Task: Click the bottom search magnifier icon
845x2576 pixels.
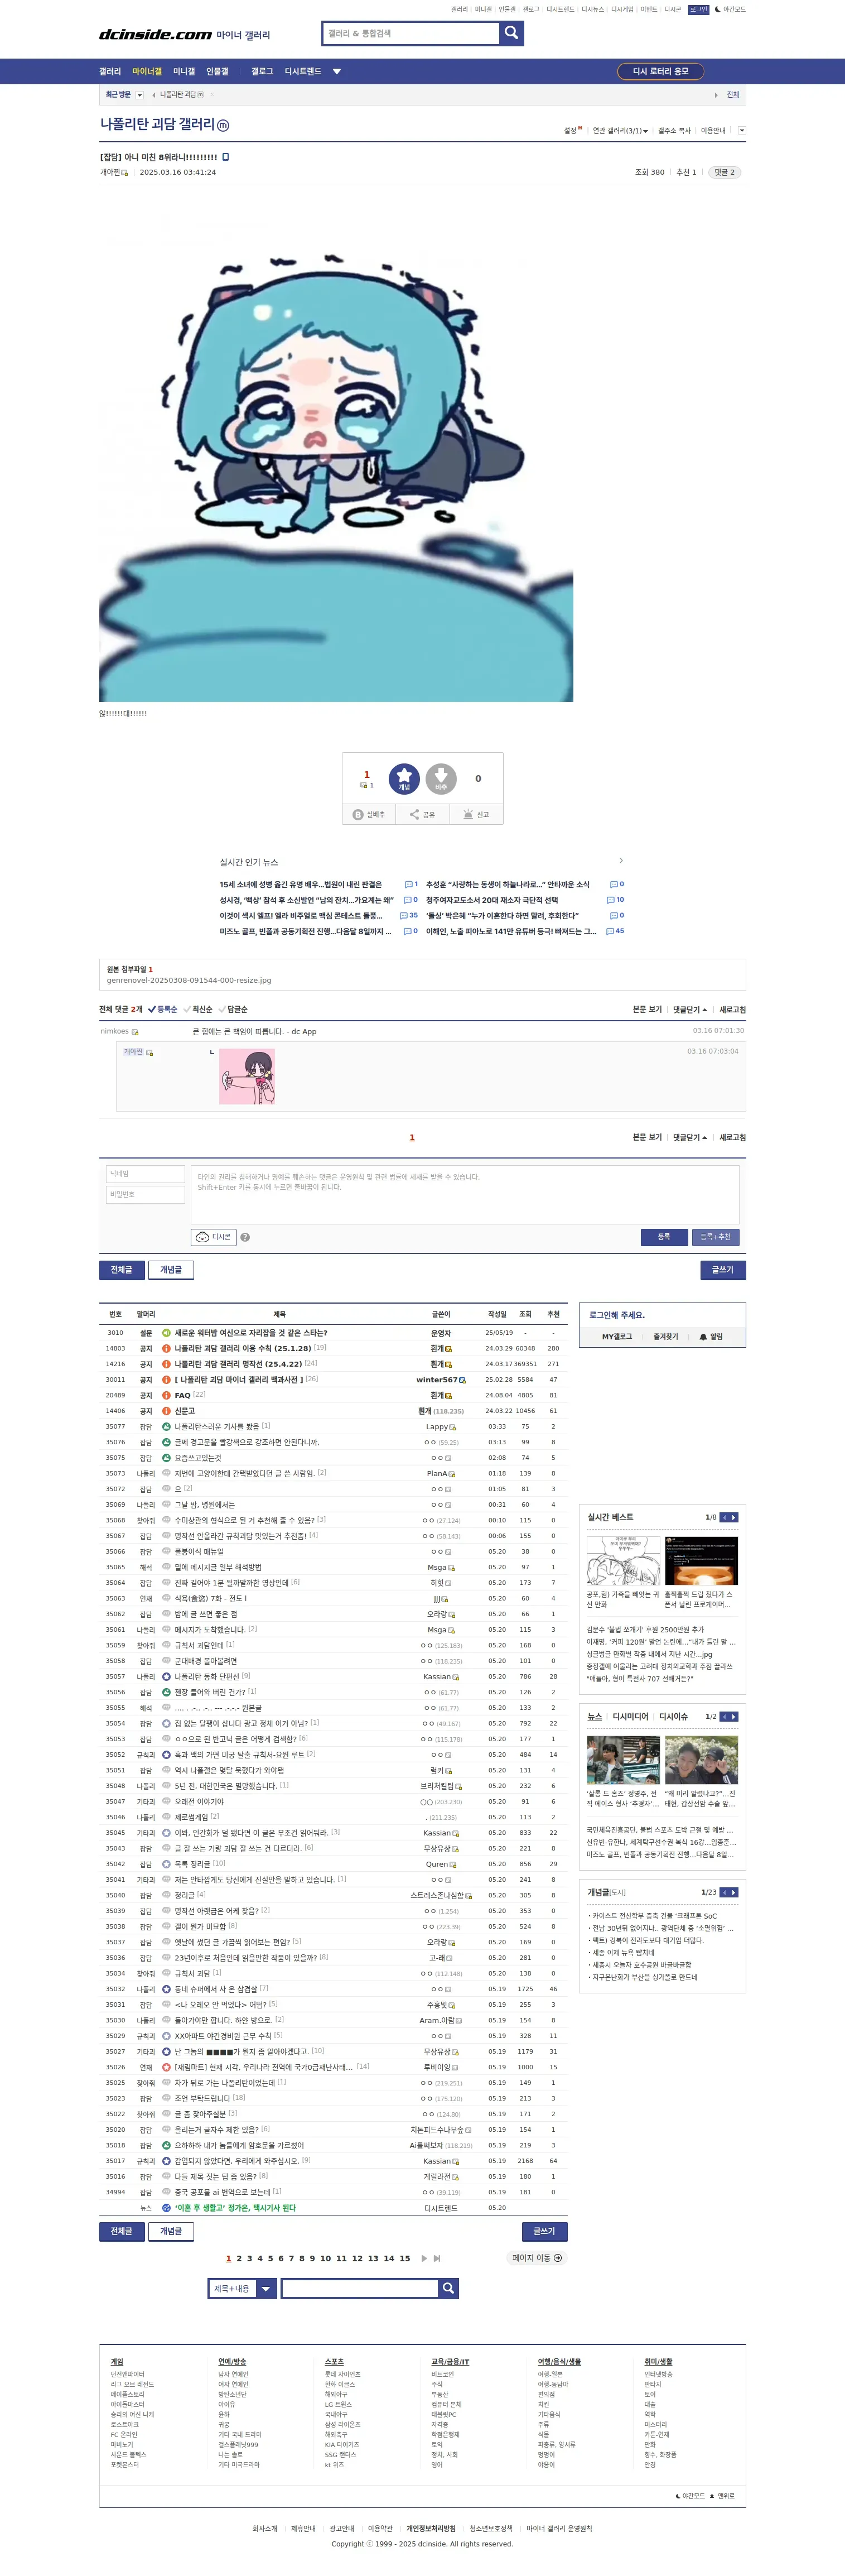Action: pyautogui.click(x=449, y=2288)
